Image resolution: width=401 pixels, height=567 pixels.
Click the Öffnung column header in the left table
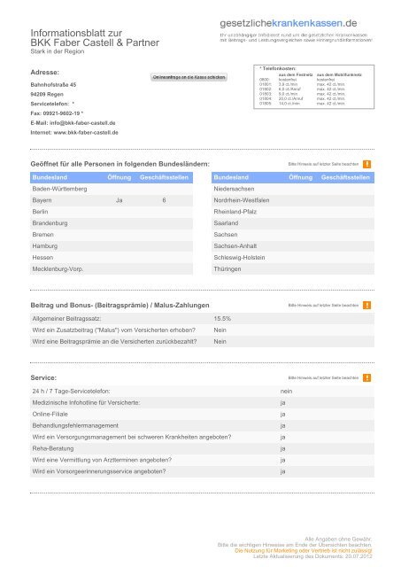click(x=120, y=177)
